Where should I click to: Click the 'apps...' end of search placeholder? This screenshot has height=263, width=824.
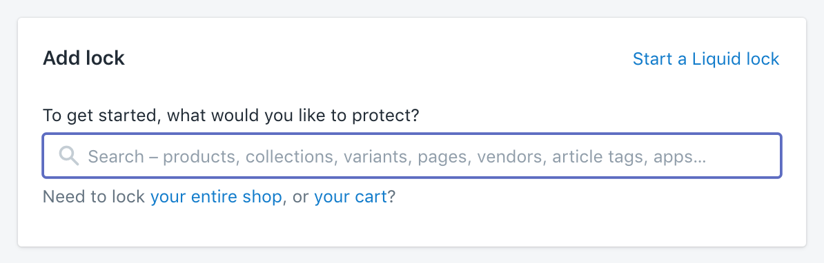tap(680, 157)
